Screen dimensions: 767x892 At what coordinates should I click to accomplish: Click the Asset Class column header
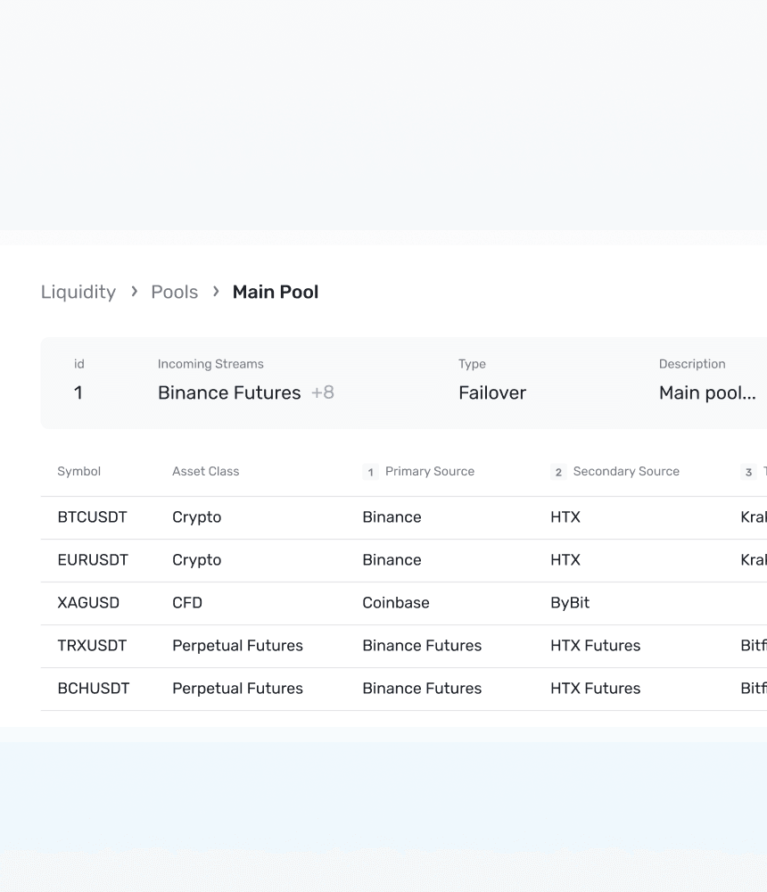click(x=205, y=471)
